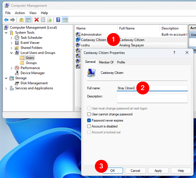Expand the Task Scheduler node
This screenshot has width=196, height=178.
pos(11,38)
